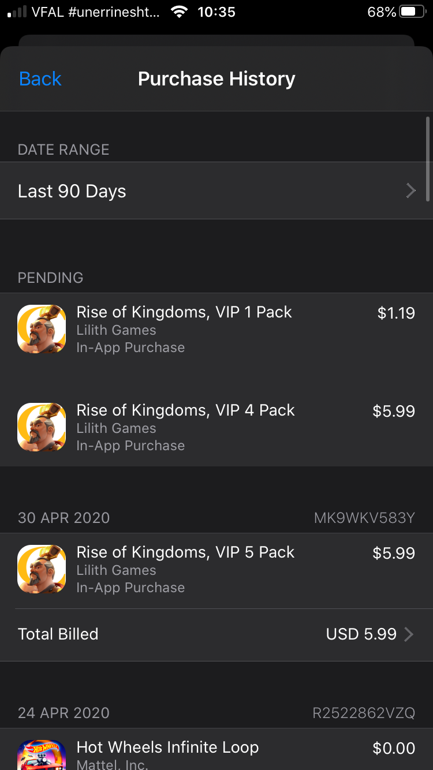Tap the $1.19 price of VIP 1 Pack

(396, 313)
